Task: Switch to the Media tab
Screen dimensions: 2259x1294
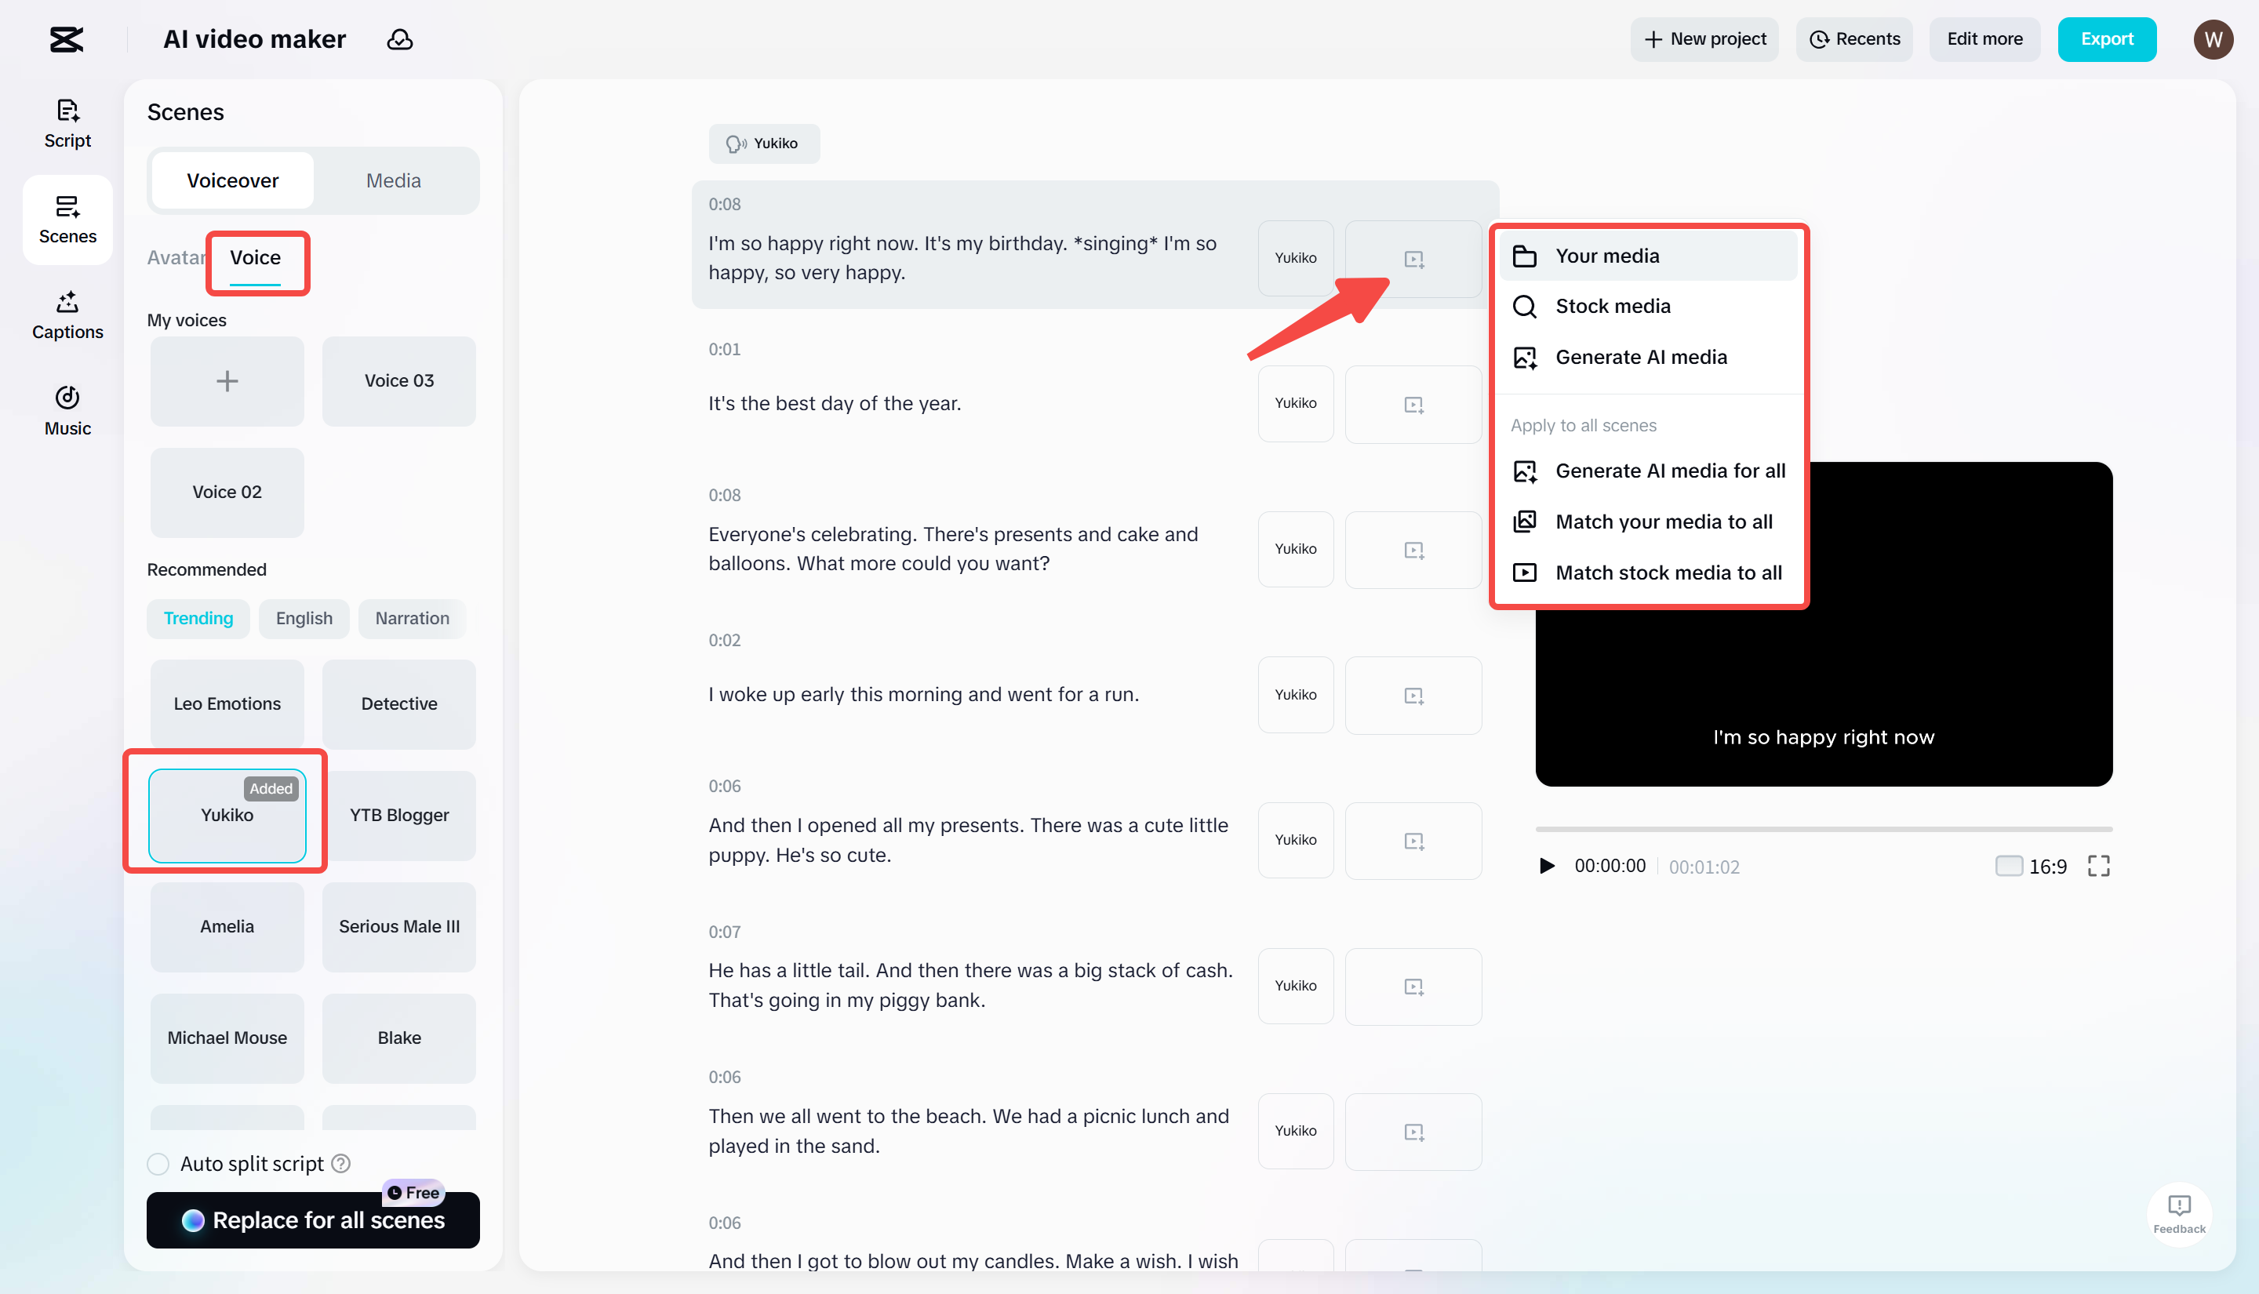Action: pos(393,180)
